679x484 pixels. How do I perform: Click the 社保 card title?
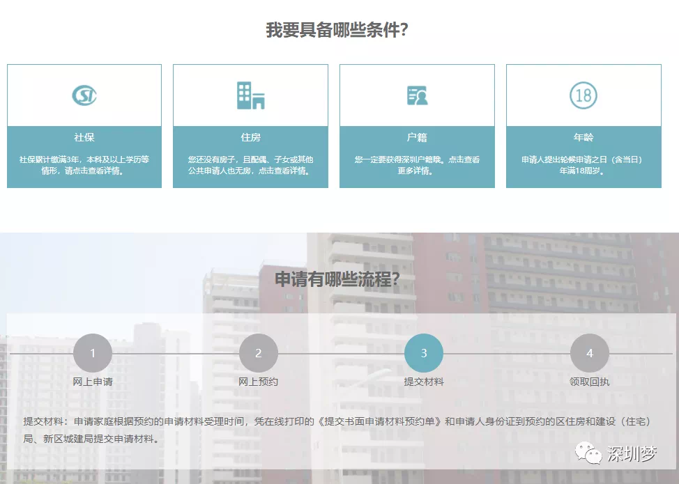tap(84, 137)
